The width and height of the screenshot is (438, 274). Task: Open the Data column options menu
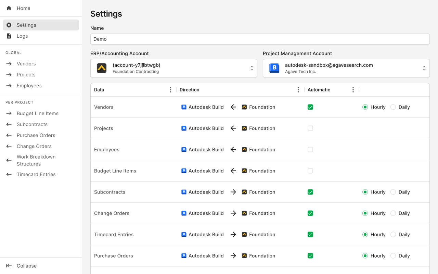(x=170, y=90)
